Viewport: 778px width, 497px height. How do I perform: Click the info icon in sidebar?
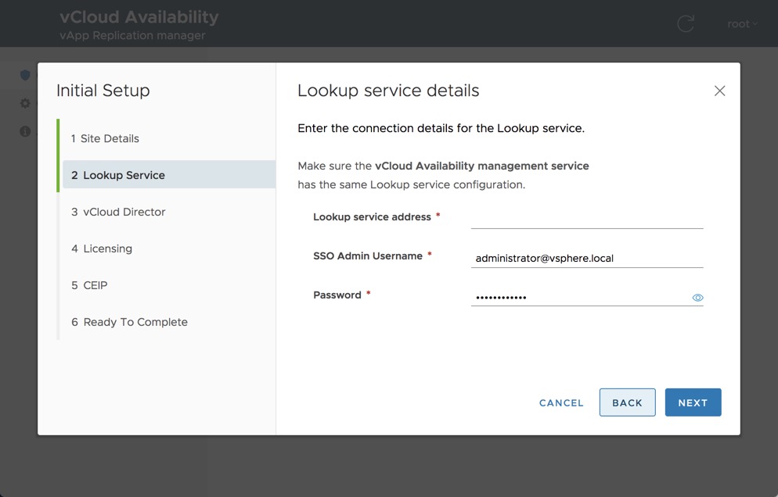[25, 131]
